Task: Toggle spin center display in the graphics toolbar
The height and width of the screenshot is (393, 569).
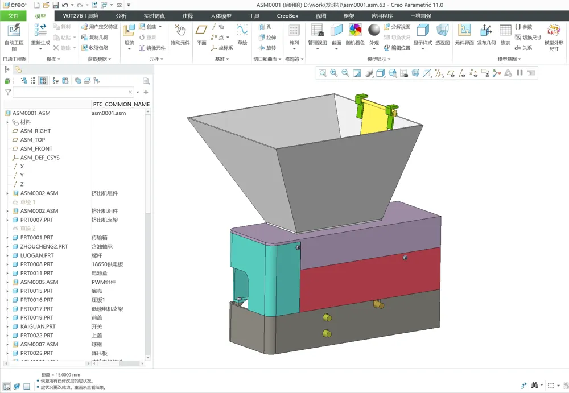Action: click(x=497, y=73)
